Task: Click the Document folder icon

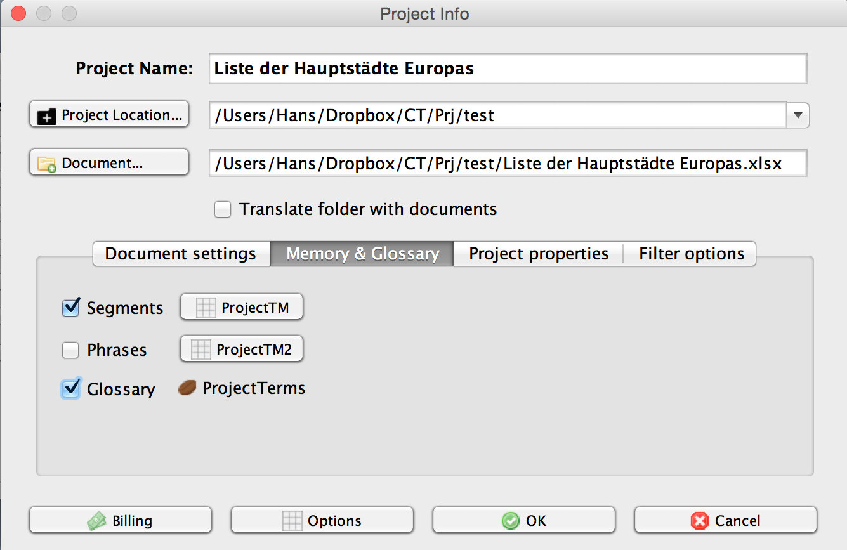Action: click(x=47, y=164)
